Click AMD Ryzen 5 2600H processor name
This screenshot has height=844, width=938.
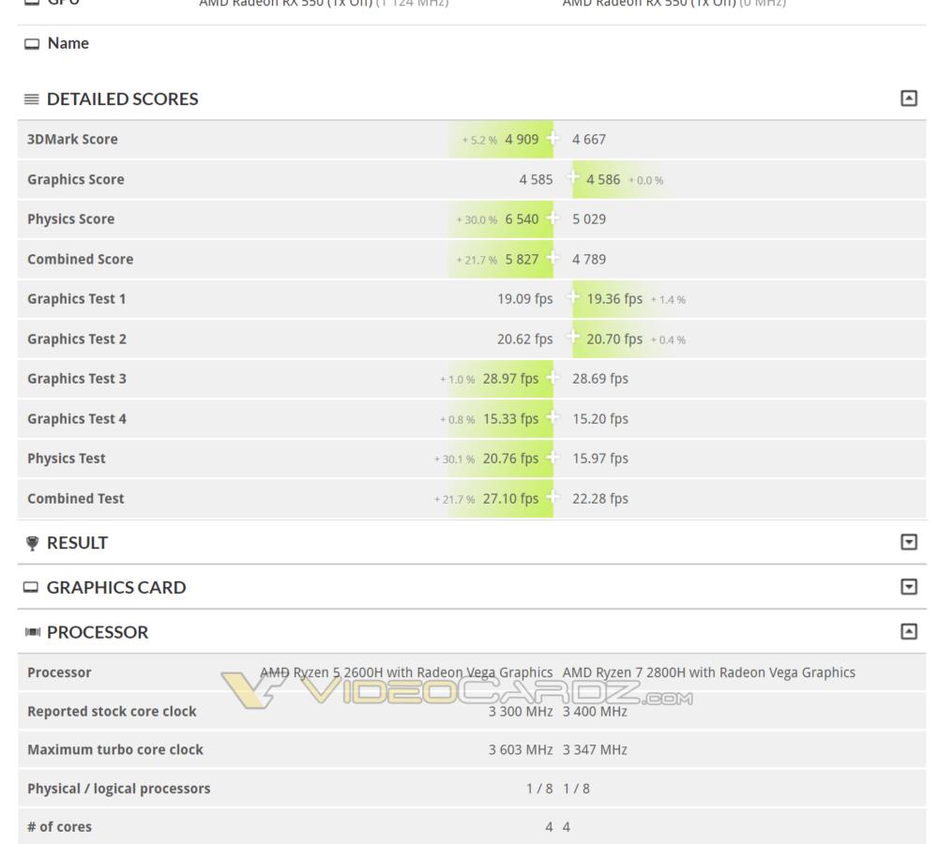point(406,672)
